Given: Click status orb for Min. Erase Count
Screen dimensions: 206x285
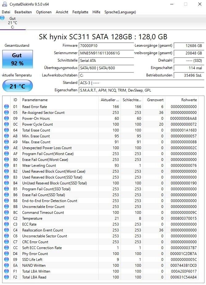Looking at the screenshot, I should (6, 136).
